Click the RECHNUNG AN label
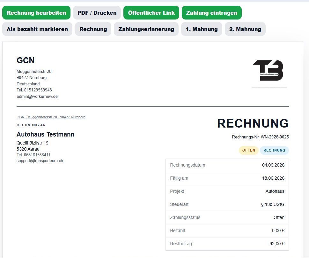 (x=31, y=125)
